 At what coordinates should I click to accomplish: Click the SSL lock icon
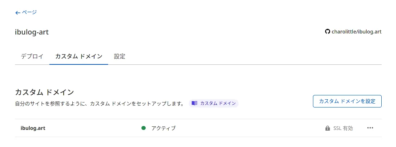click(x=327, y=128)
